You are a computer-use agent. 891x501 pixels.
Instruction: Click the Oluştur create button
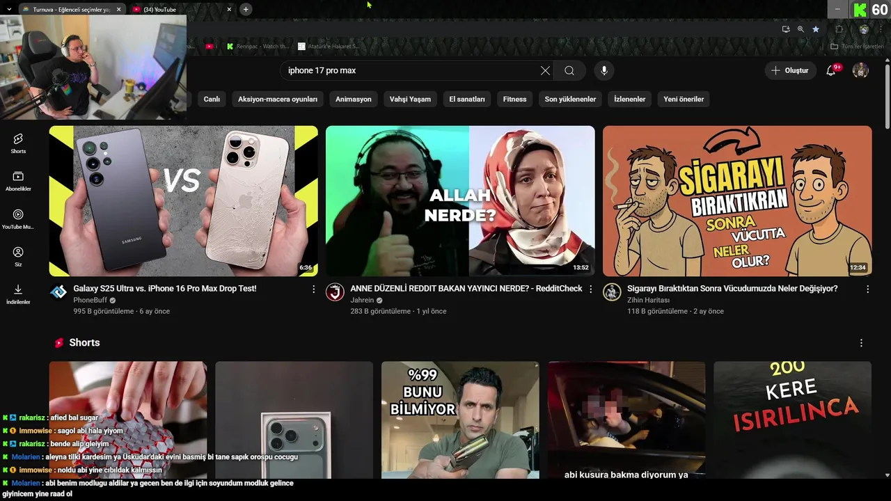[790, 70]
